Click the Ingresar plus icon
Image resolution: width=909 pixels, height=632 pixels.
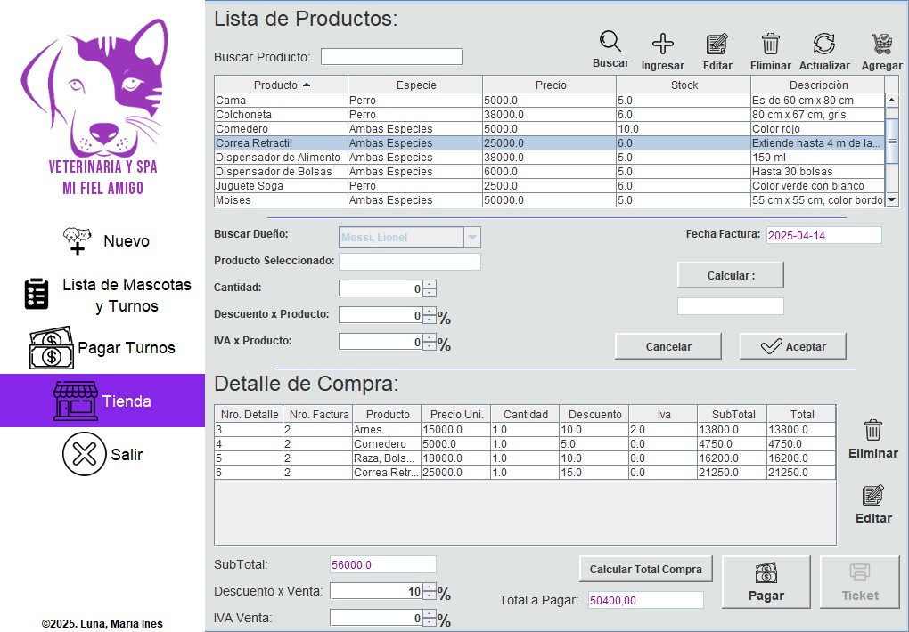(x=663, y=44)
